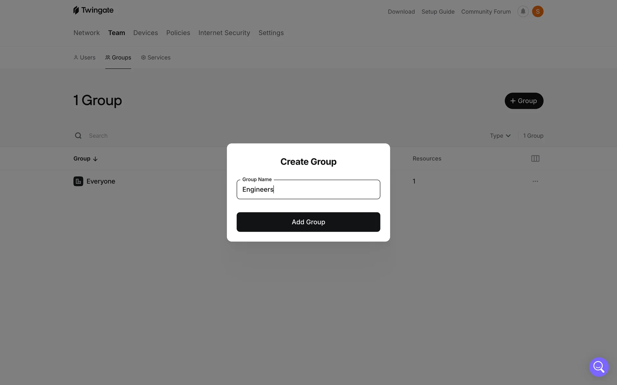Switch to the Services tab

(156, 57)
